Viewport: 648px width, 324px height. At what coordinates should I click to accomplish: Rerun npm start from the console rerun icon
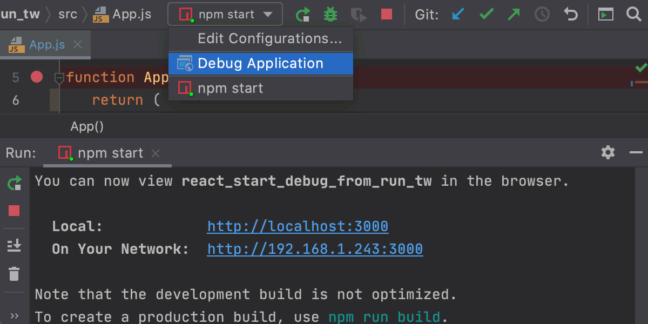pos(14,182)
